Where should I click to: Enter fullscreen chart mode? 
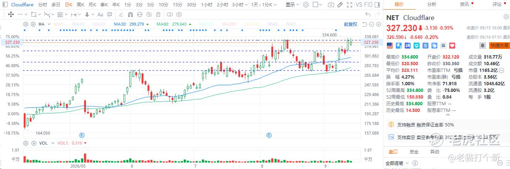pyautogui.click(x=349, y=5)
